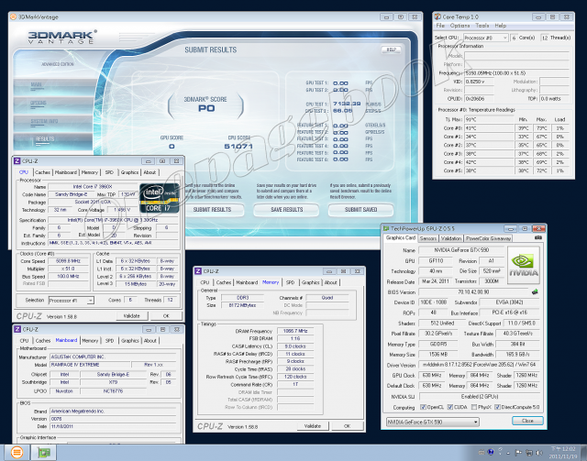This screenshot has width=587, height=461.
Task: Click the GPU-Z title bar icon
Action: [x=385, y=228]
